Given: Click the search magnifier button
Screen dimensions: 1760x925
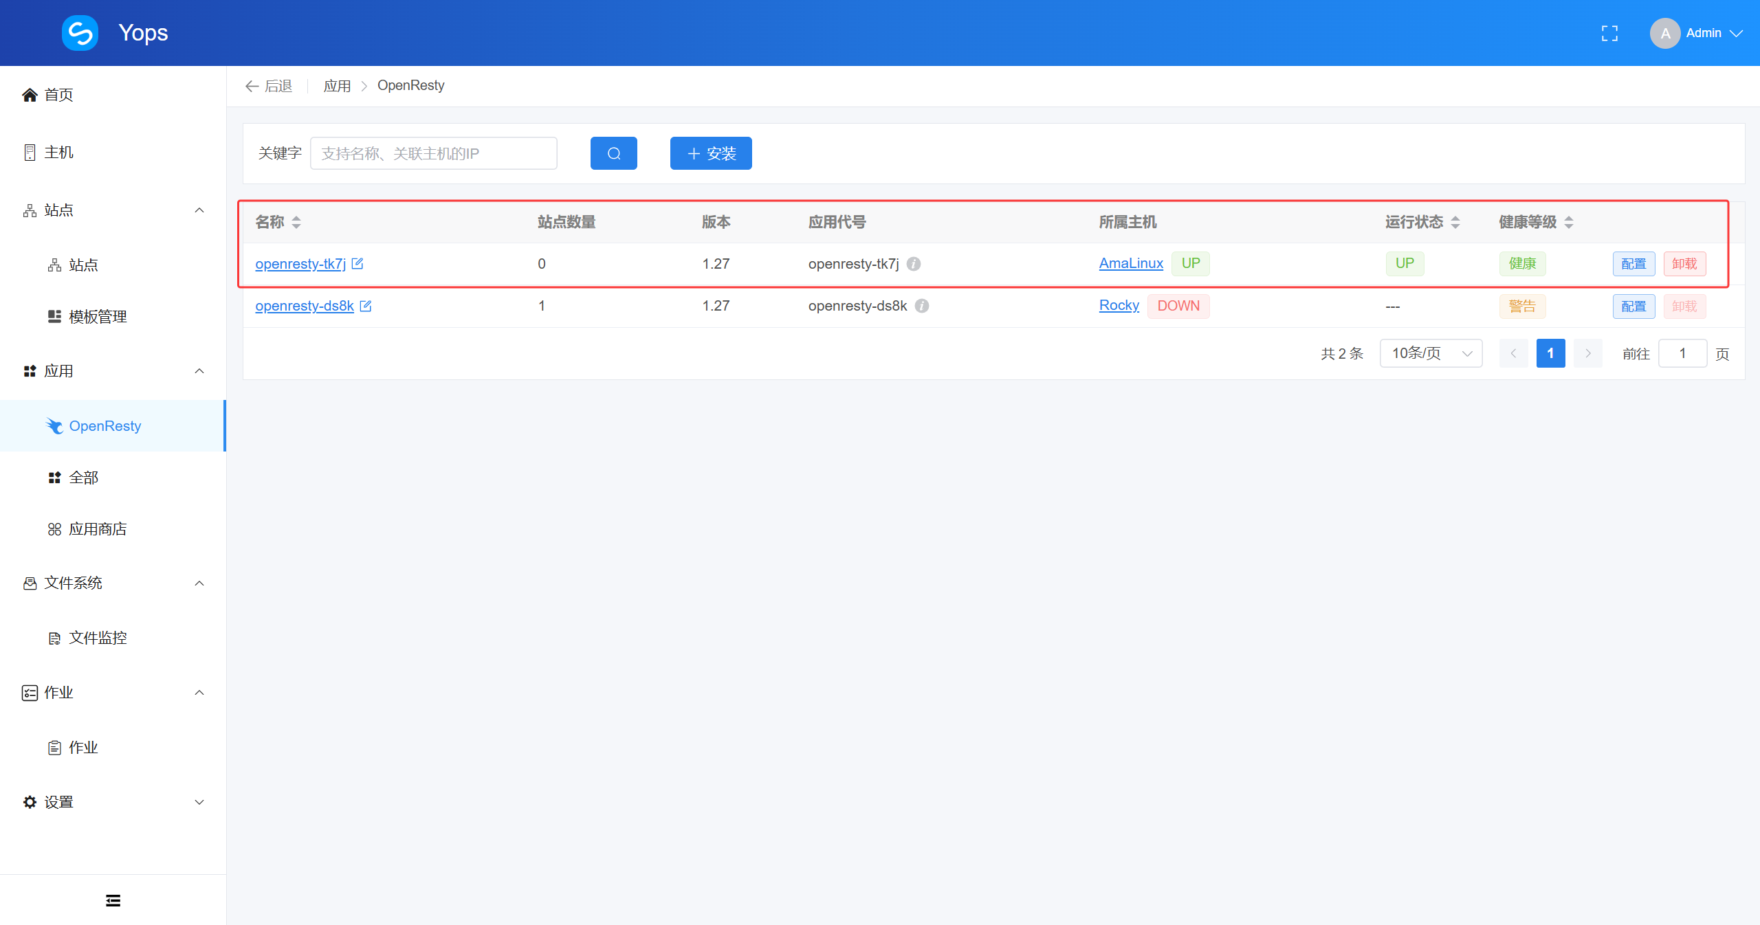Looking at the screenshot, I should 613,153.
